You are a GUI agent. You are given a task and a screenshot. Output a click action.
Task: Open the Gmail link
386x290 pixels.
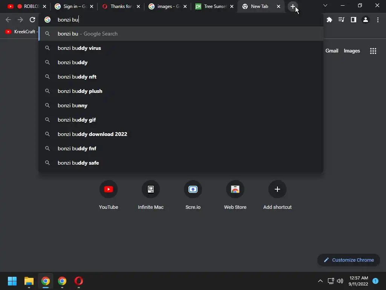click(x=332, y=51)
